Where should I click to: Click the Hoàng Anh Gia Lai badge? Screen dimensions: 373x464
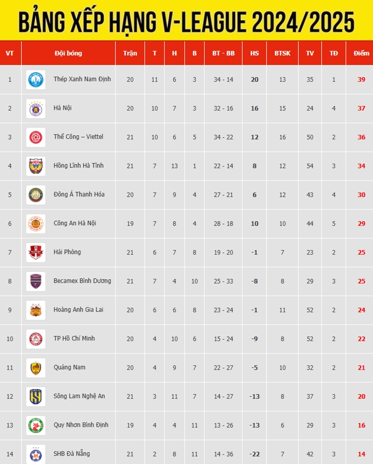point(36,310)
